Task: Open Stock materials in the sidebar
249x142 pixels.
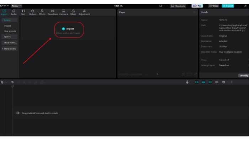Action: coord(9,43)
